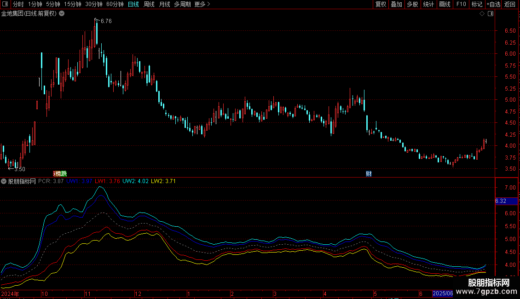The height and width of the screenshot is (299, 520).
Task: Add stock with +自选 button
Action: [493, 4]
